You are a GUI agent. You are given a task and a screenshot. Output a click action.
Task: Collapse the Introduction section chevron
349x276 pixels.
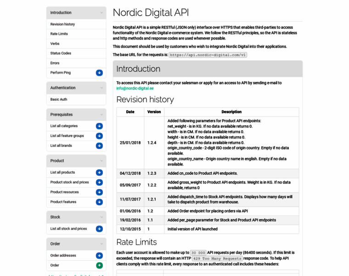tap(101, 13)
